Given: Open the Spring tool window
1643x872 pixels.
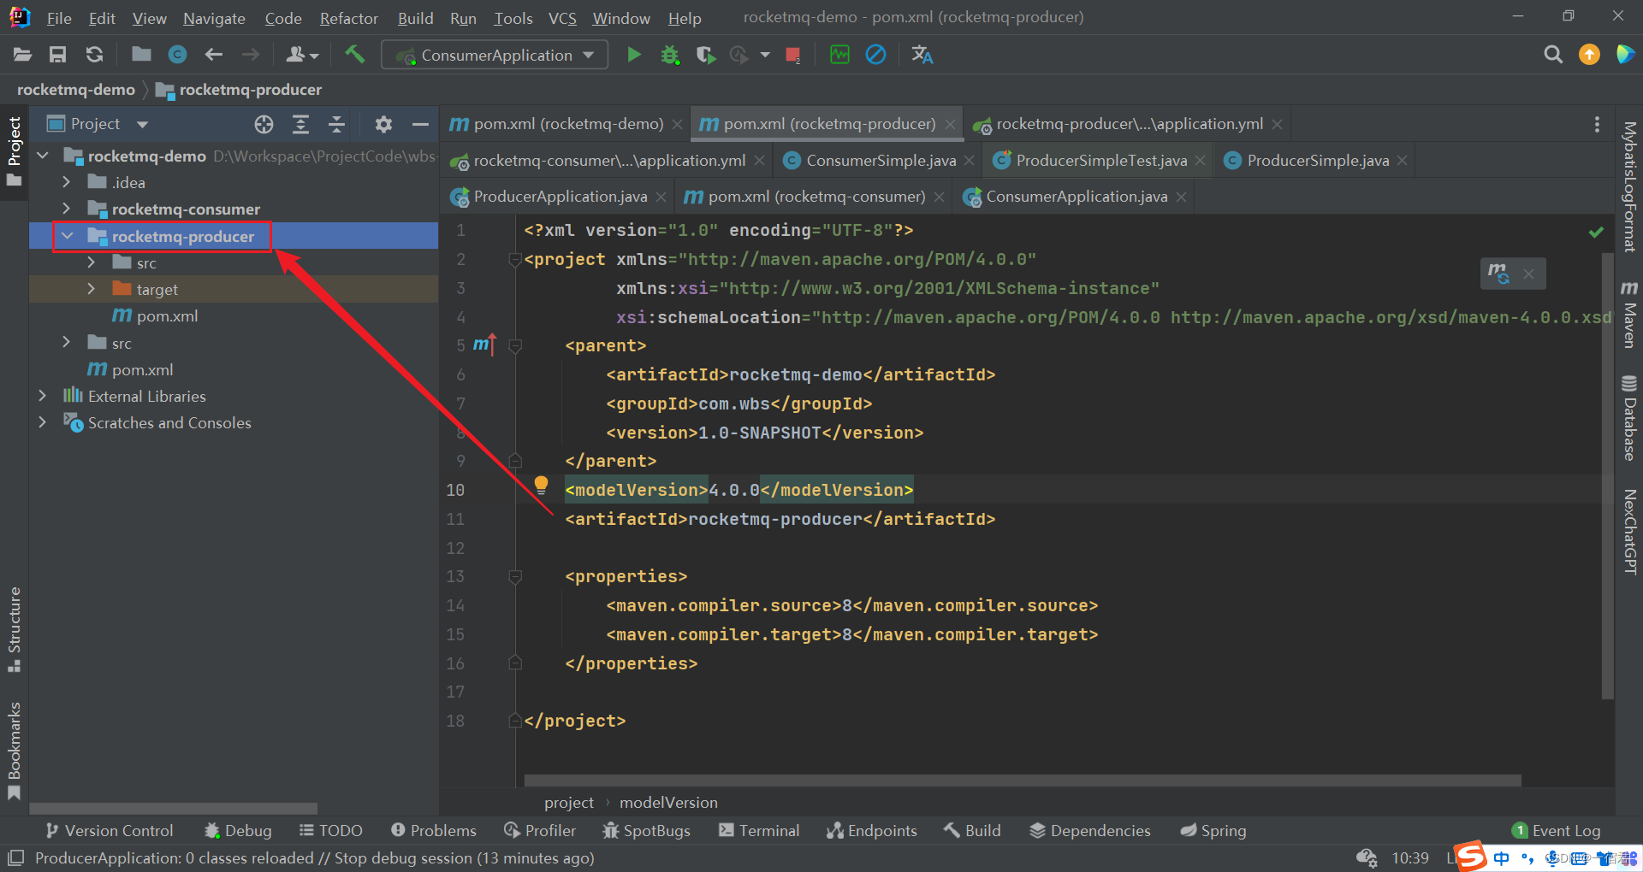Looking at the screenshot, I should click(x=1213, y=830).
